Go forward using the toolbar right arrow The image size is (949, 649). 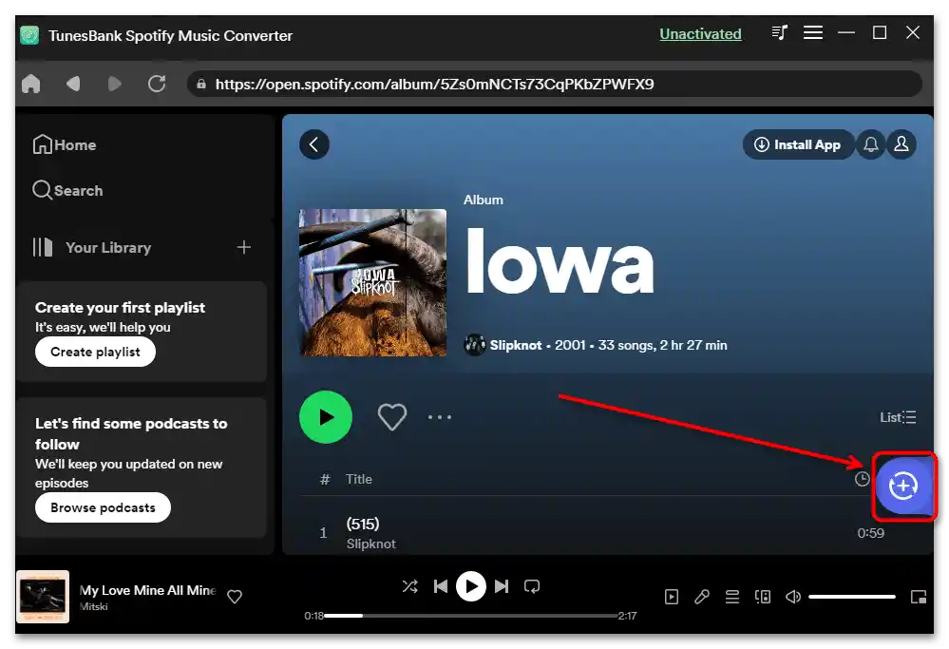click(x=114, y=83)
